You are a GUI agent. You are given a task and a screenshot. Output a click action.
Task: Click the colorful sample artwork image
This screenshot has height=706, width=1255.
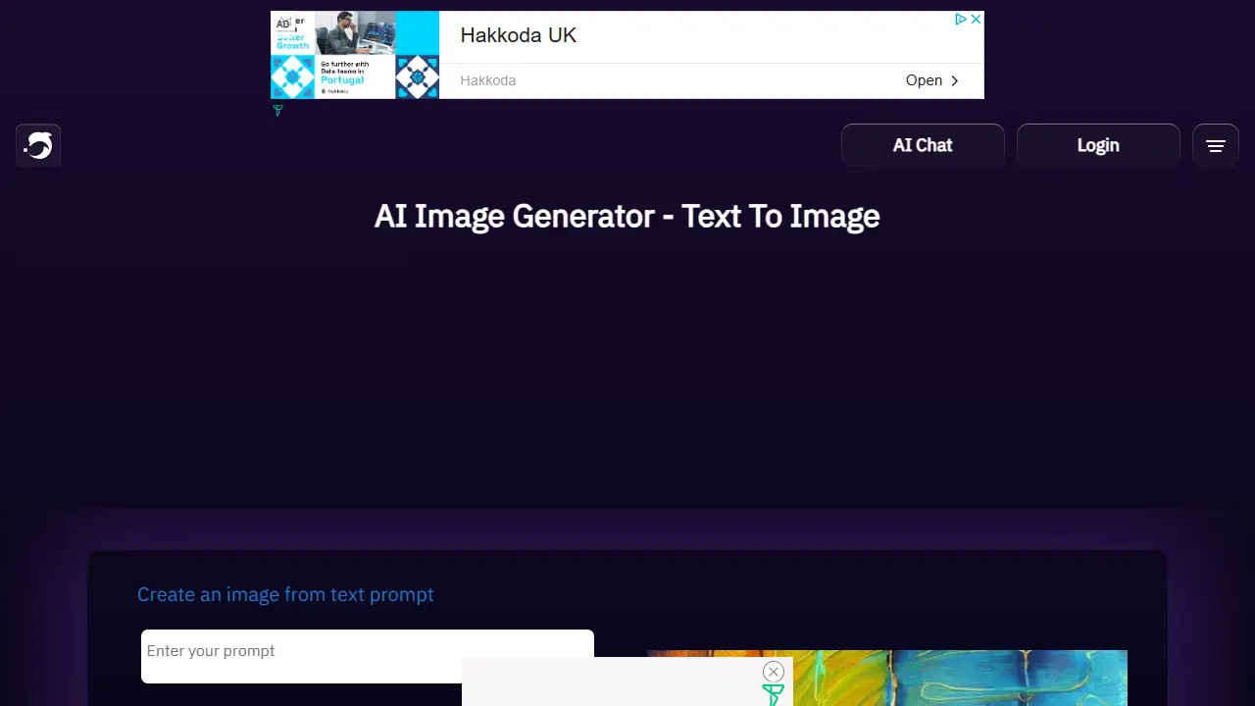pyautogui.click(x=887, y=679)
